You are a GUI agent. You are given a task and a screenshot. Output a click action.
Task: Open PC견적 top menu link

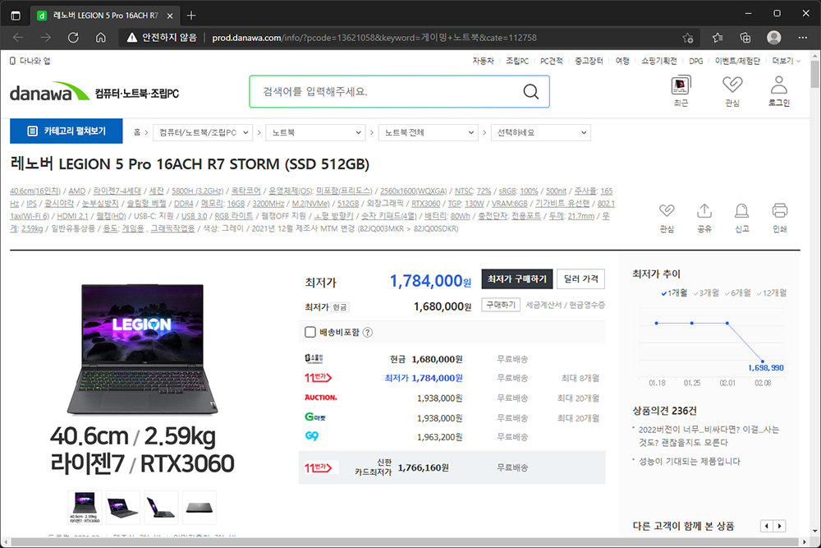tap(552, 61)
